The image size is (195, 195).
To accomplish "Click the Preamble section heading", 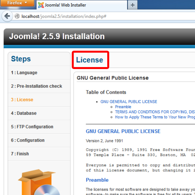I will tap(97, 180).
